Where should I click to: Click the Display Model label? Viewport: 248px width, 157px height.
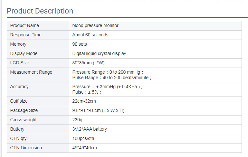coord(24,53)
